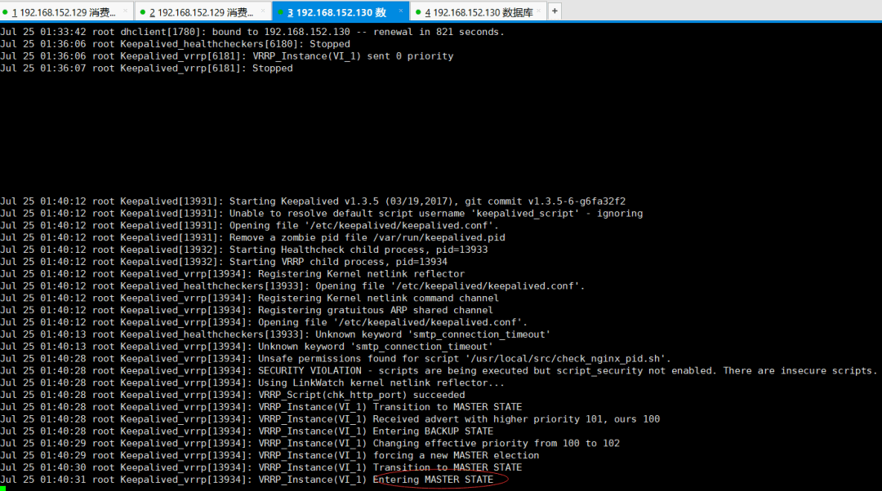Image resolution: width=882 pixels, height=491 pixels.
Task: Click 'Unsafe permissions found for script' line
Action: click(336, 358)
